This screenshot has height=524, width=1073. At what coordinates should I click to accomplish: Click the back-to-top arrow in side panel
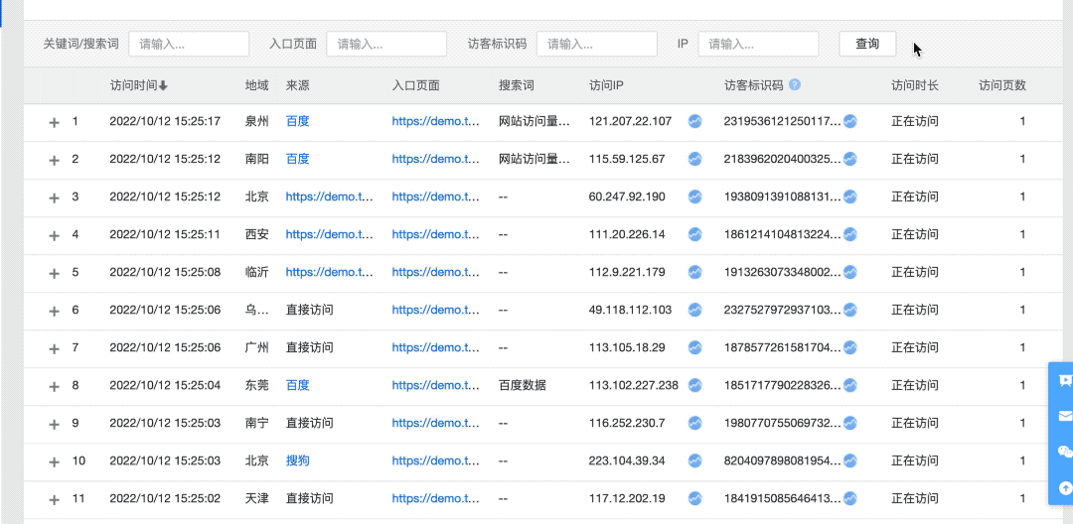(1065, 487)
